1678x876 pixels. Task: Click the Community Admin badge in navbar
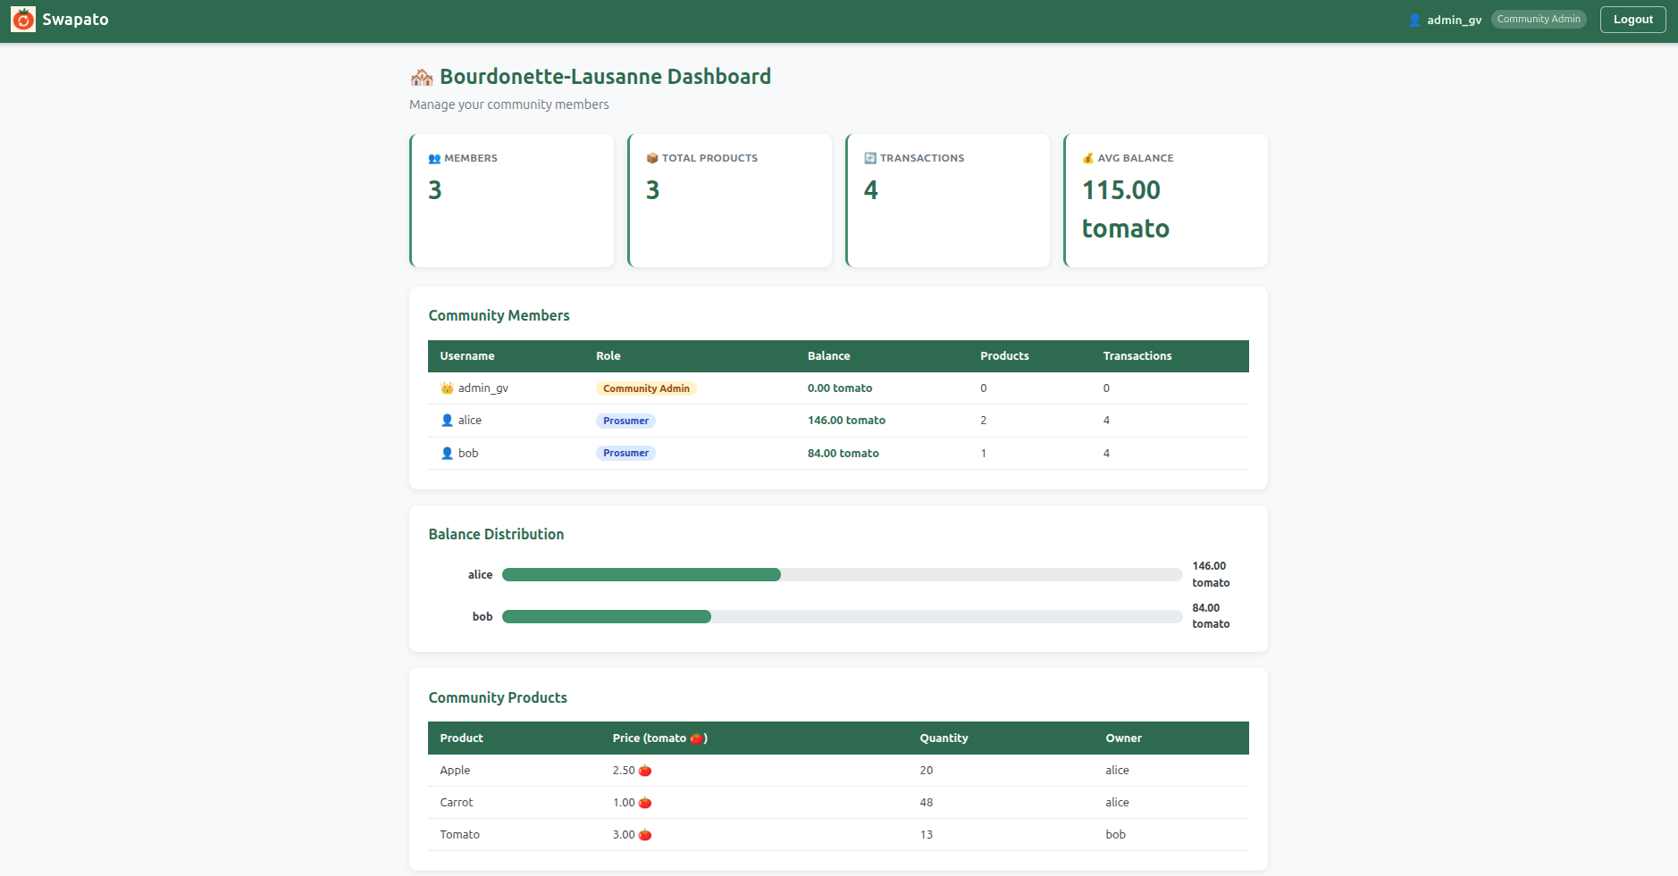coord(1539,20)
